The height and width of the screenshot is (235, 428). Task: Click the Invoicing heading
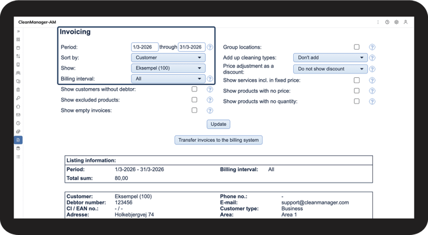(x=75, y=32)
